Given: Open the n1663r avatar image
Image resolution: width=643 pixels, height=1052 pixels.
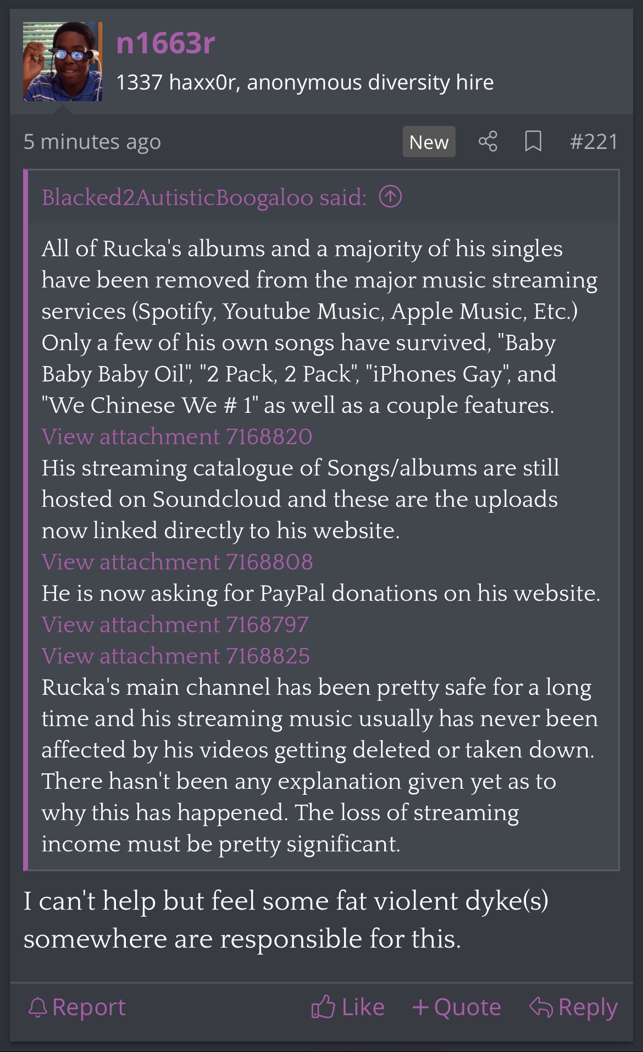Looking at the screenshot, I should 63,62.
